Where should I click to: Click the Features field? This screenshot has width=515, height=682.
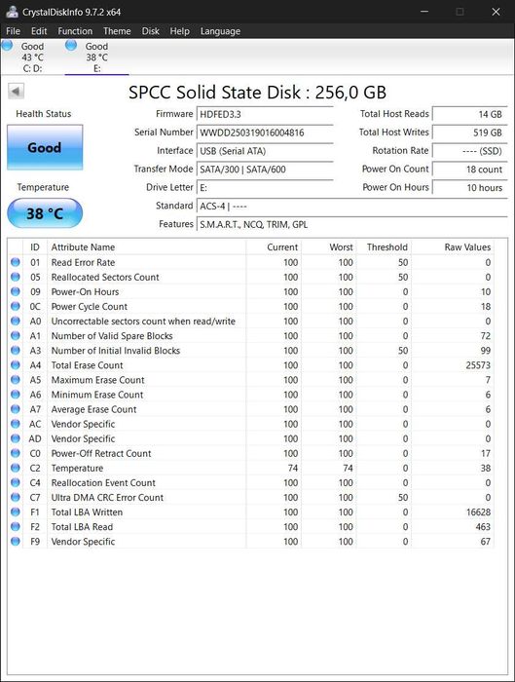click(x=351, y=224)
